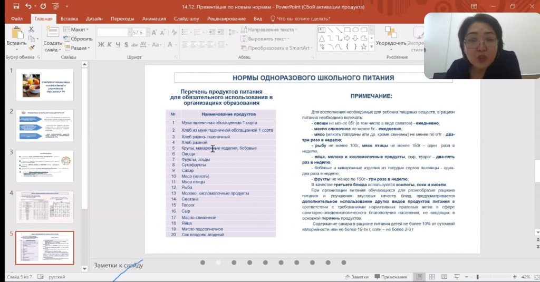This screenshot has width=540, height=282.
Task: Select the right arrow shape in gallery
Action: pos(347,38)
